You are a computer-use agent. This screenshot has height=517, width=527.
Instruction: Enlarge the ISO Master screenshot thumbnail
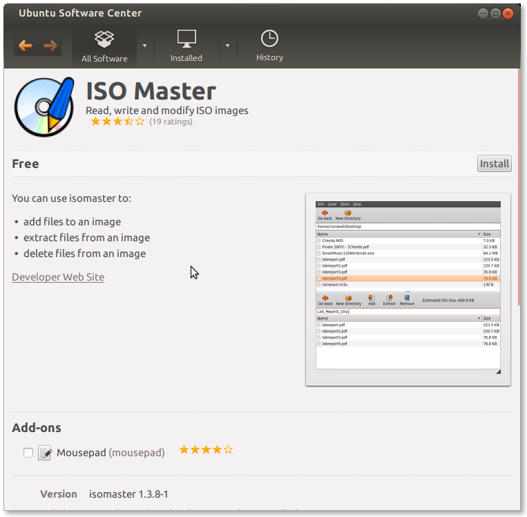(x=408, y=290)
